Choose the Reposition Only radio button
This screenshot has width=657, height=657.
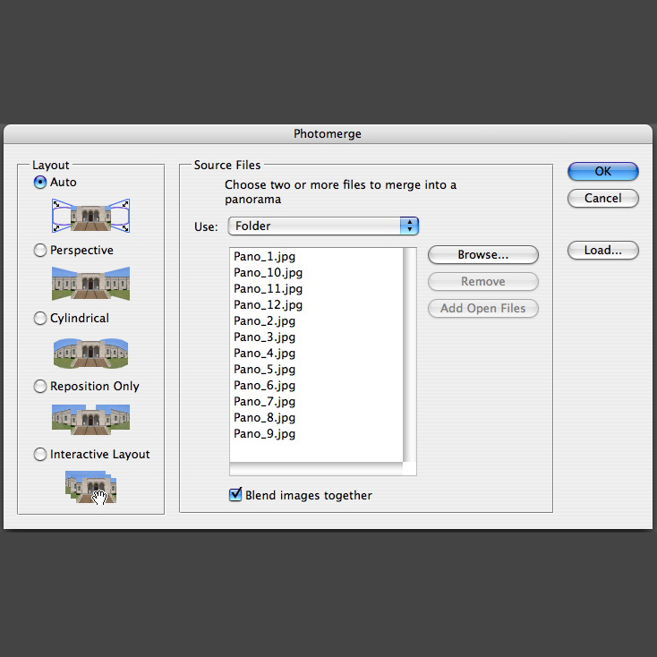click(x=39, y=386)
